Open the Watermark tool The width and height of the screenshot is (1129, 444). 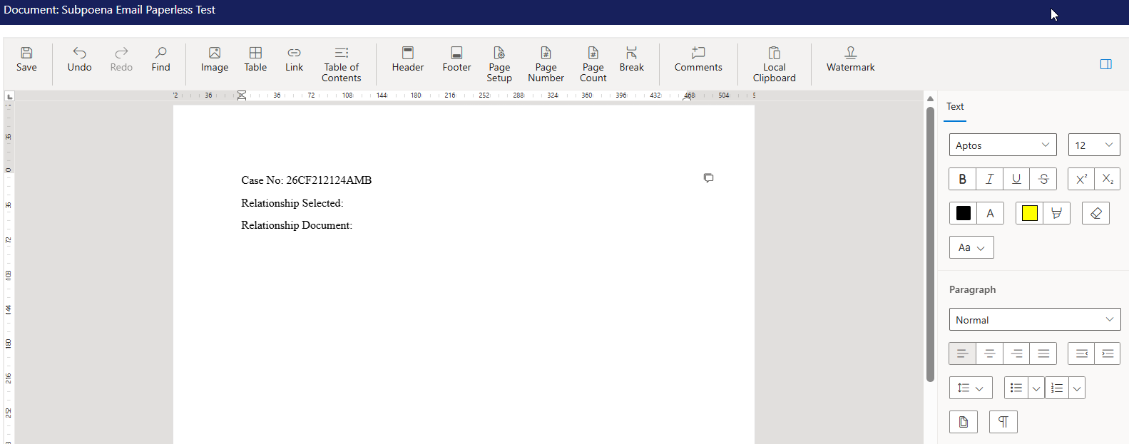[850, 59]
